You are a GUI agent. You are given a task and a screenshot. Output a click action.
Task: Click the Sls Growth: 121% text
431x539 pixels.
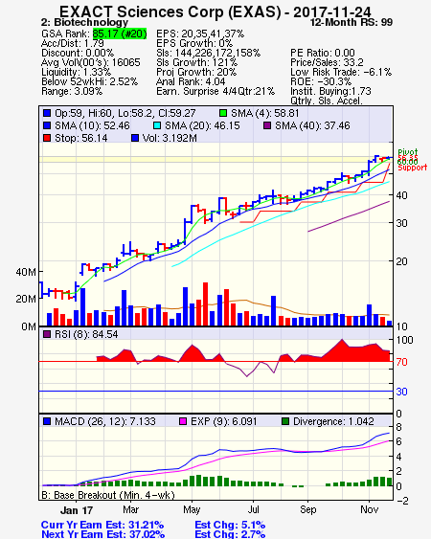(x=196, y=62)
